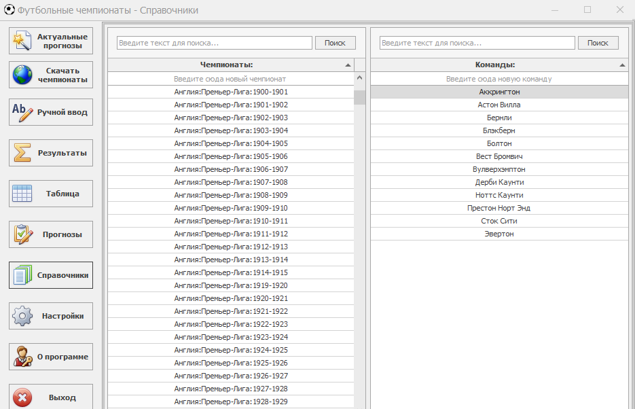Click the Поиск button for championships
635x409 pixels.
click(x=335, y=43)
